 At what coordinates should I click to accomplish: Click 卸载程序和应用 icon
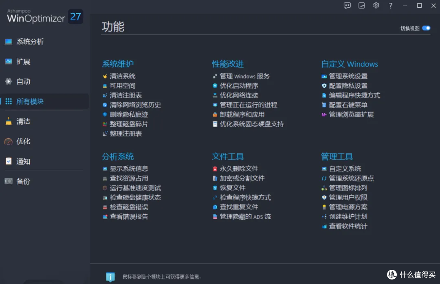click(x=215, y=114)
